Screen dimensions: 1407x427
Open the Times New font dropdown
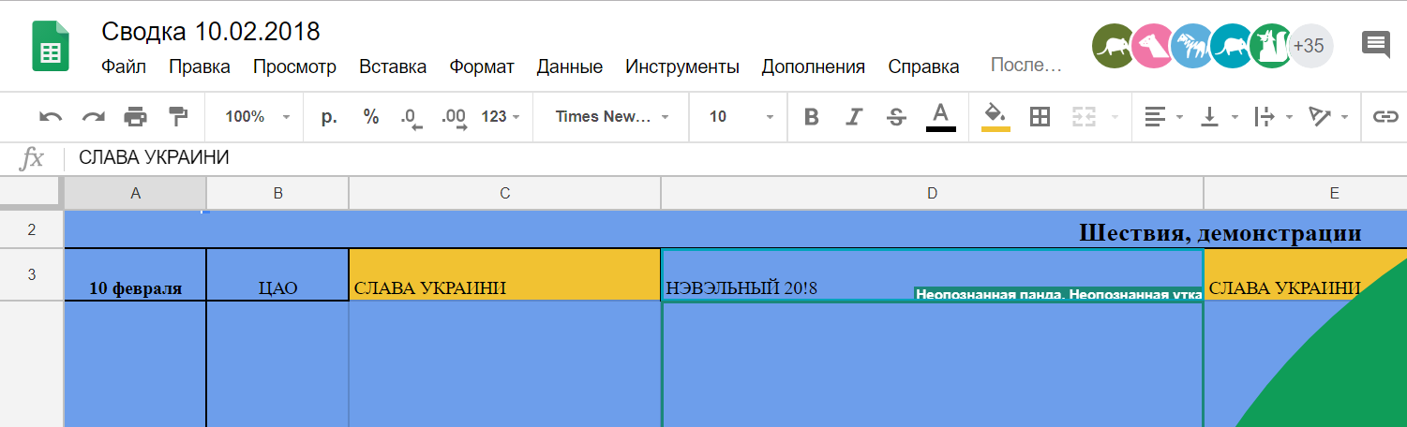click(611, 117)
